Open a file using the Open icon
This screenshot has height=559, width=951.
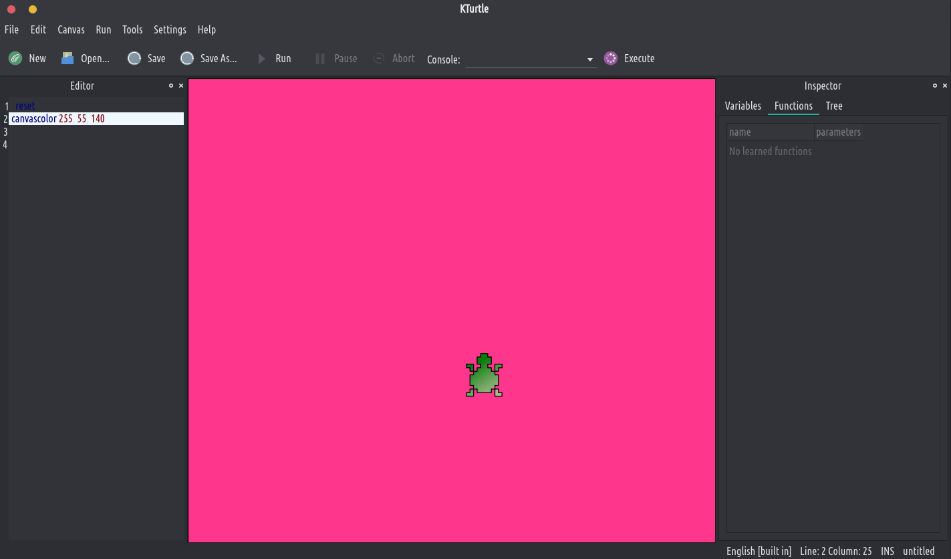pyautogui.click(x=67, y=58)
